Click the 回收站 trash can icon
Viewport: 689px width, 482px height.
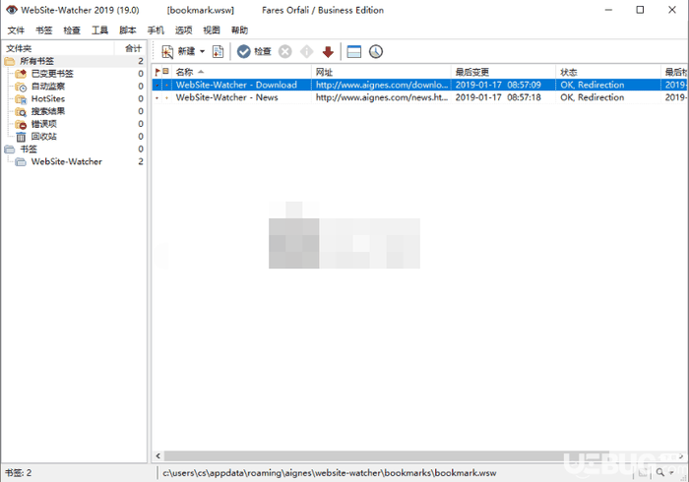[21, 137]
